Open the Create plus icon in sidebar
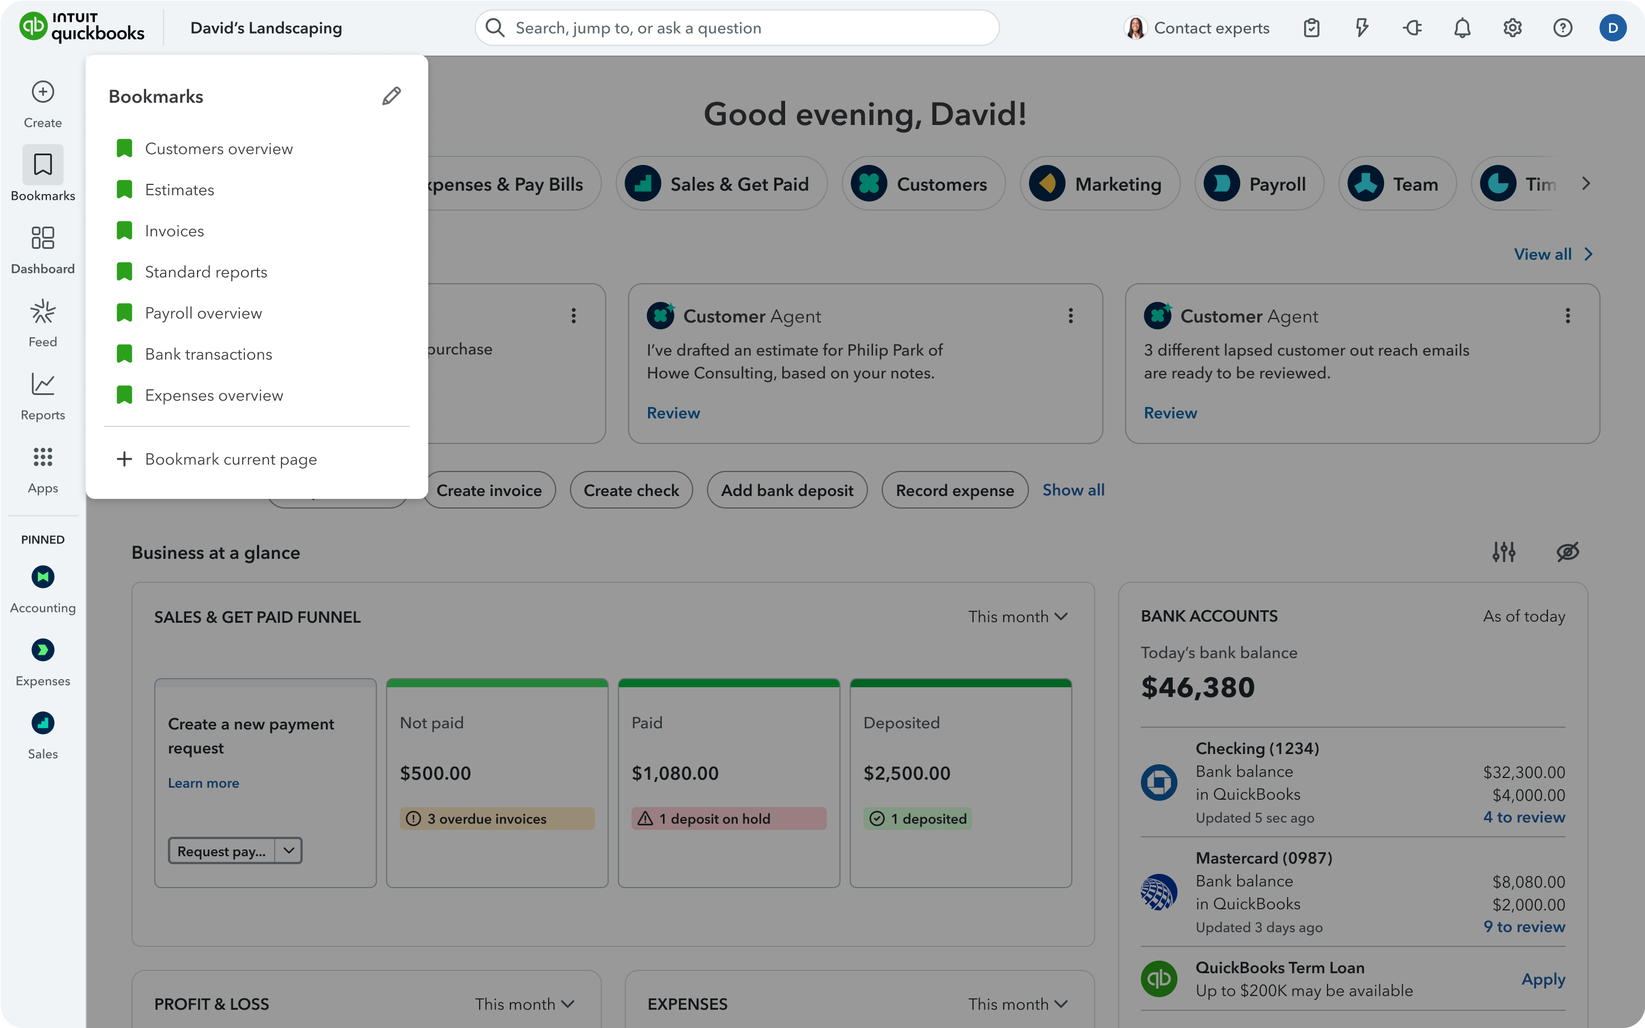This screenshot has height=1028, width=1645. [x=43, y=92]
